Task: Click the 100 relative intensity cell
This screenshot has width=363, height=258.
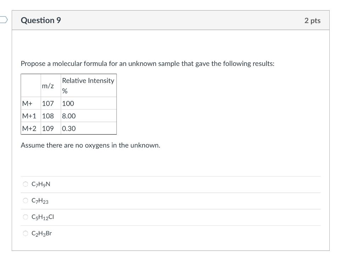Action: 68,103
